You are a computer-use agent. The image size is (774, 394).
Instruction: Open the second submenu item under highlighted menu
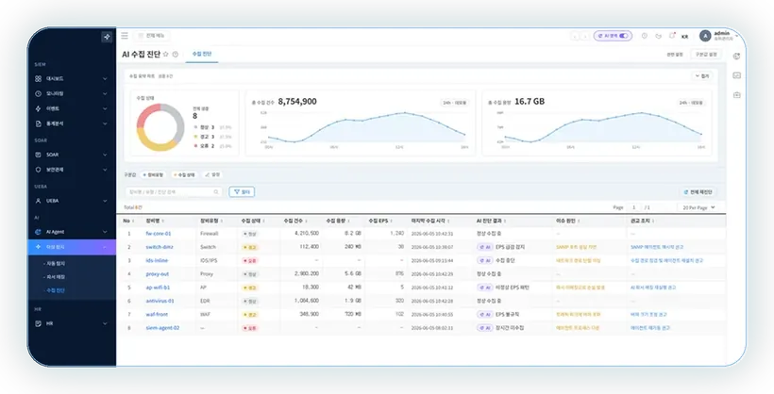coord(56,277)
